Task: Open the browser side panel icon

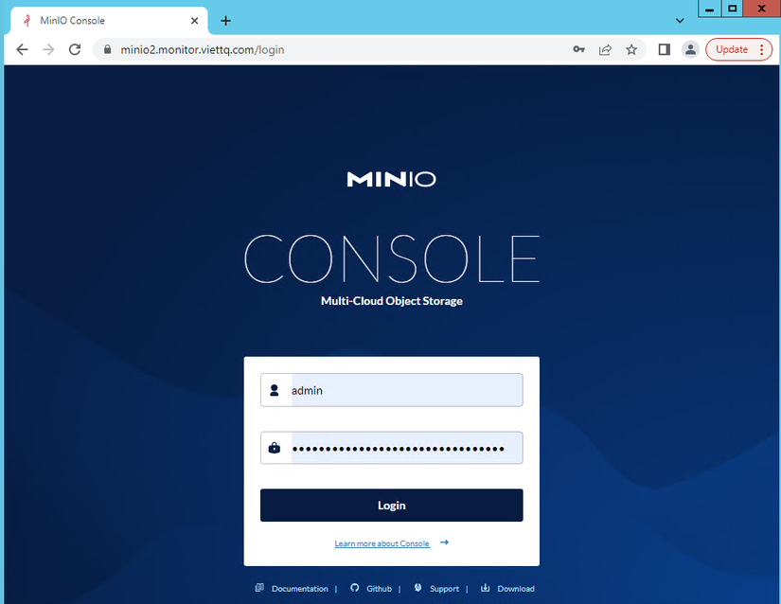Action: coord(664,49)
